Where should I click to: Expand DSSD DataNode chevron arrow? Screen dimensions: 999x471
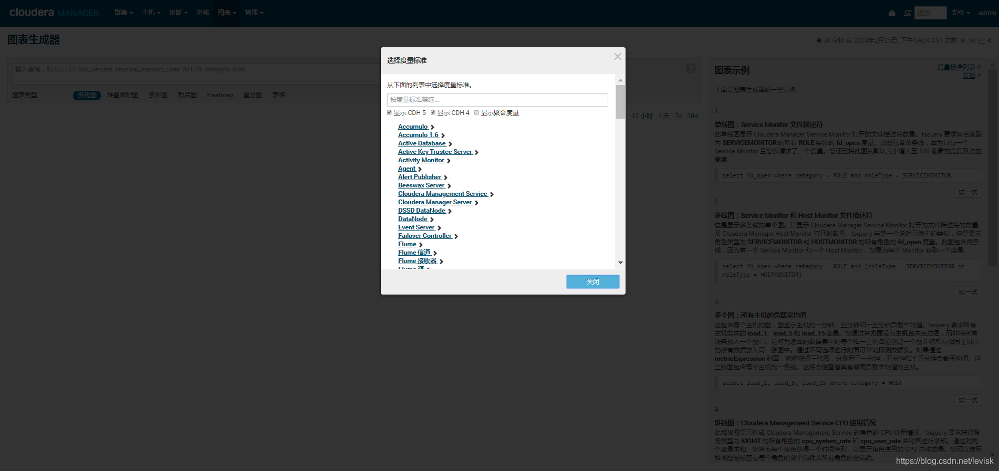point(450,211)
